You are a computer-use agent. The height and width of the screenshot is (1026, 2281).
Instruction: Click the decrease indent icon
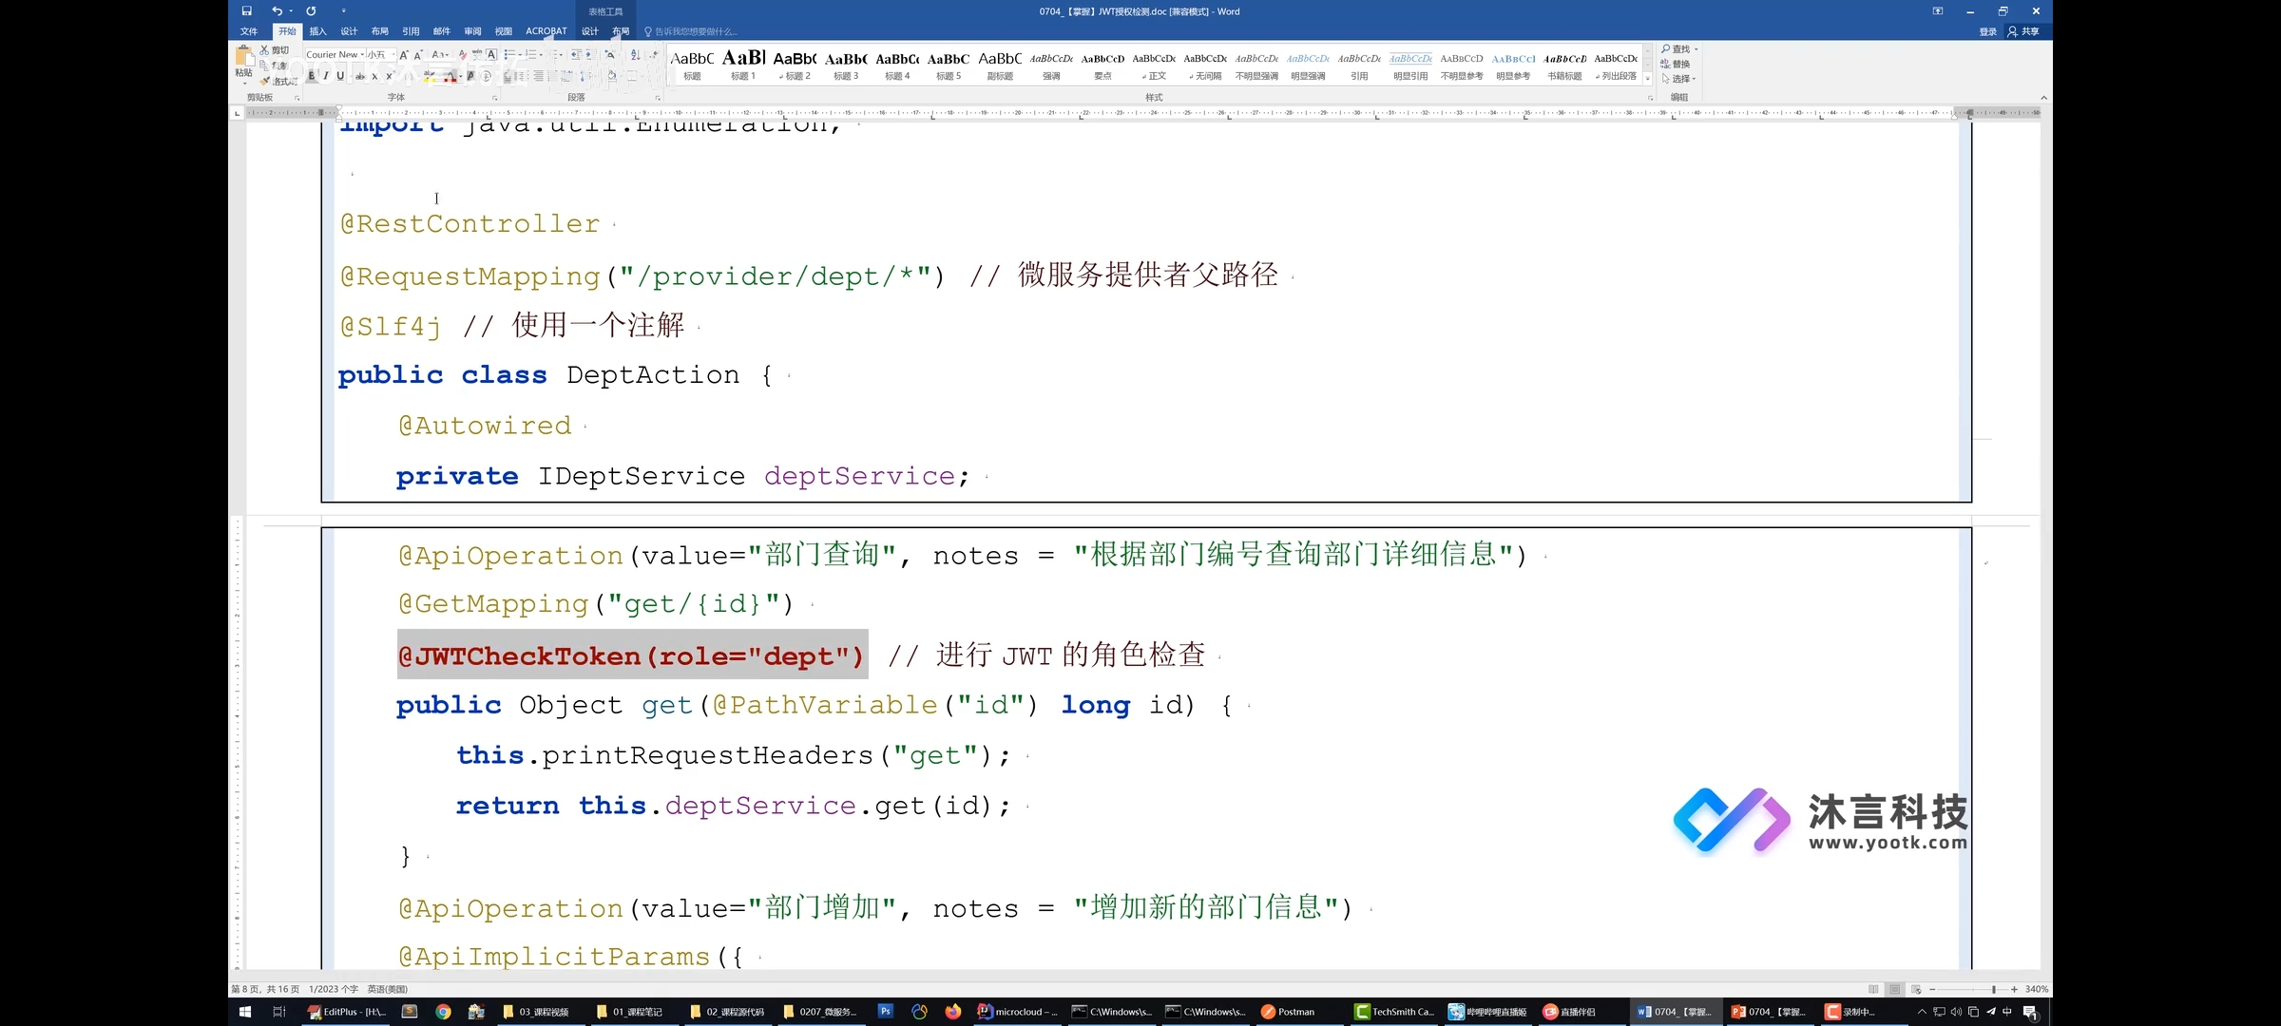576,55
